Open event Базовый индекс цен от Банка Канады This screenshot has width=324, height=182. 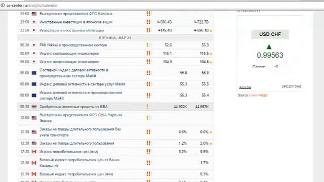(x=79, y=163)
